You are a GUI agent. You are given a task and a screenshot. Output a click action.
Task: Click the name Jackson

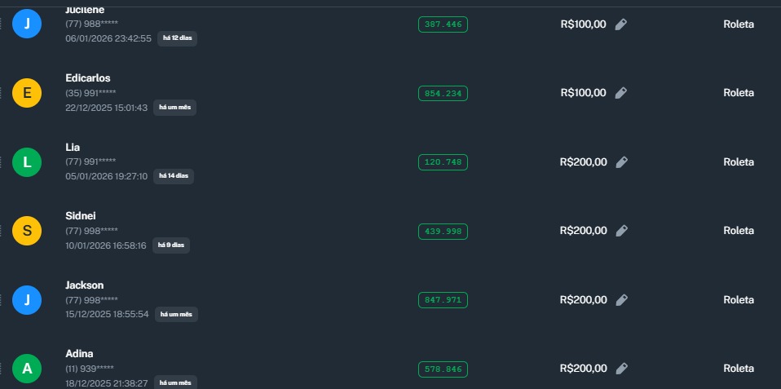[x=85, y=285]
